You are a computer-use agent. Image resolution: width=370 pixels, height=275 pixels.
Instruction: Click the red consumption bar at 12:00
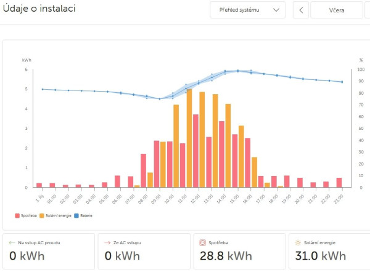click(x=195, y=151)
